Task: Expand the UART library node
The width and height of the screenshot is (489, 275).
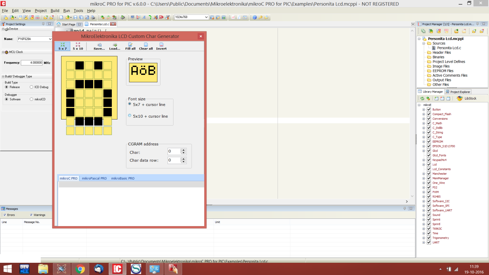Action: [424, 242]
